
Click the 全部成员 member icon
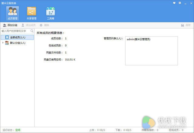coord(7,37)
